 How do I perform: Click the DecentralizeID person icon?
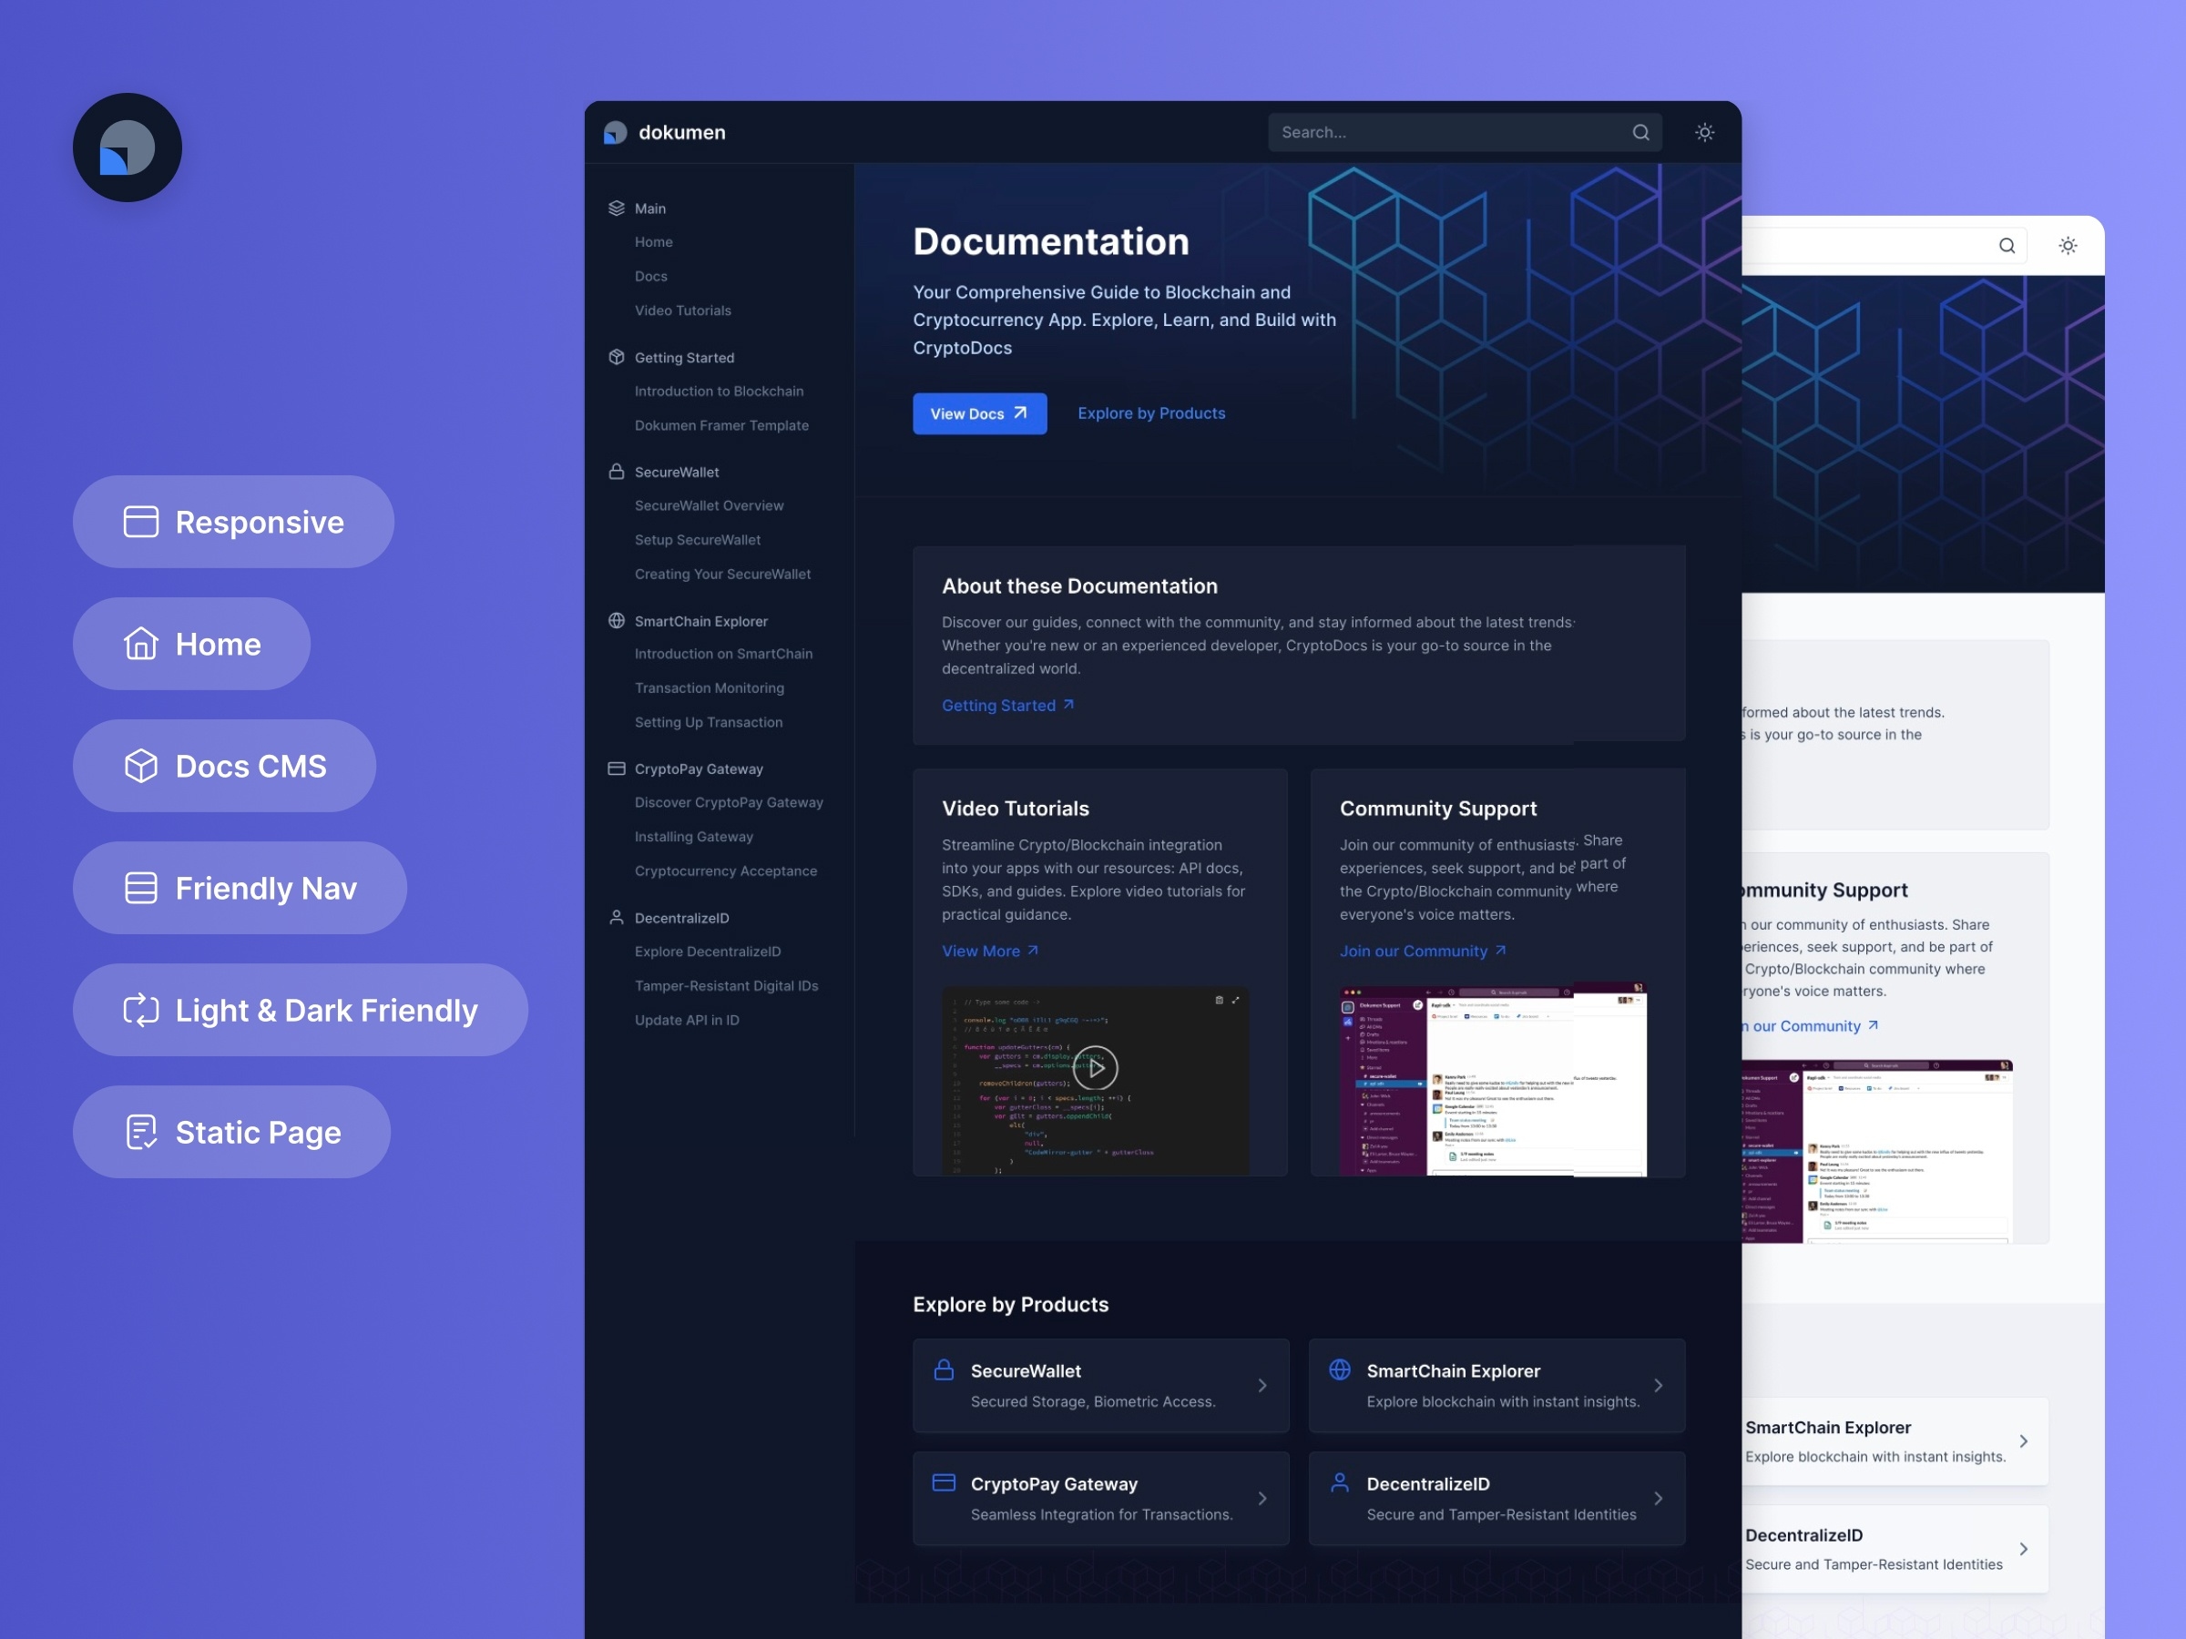pos(617,916)
